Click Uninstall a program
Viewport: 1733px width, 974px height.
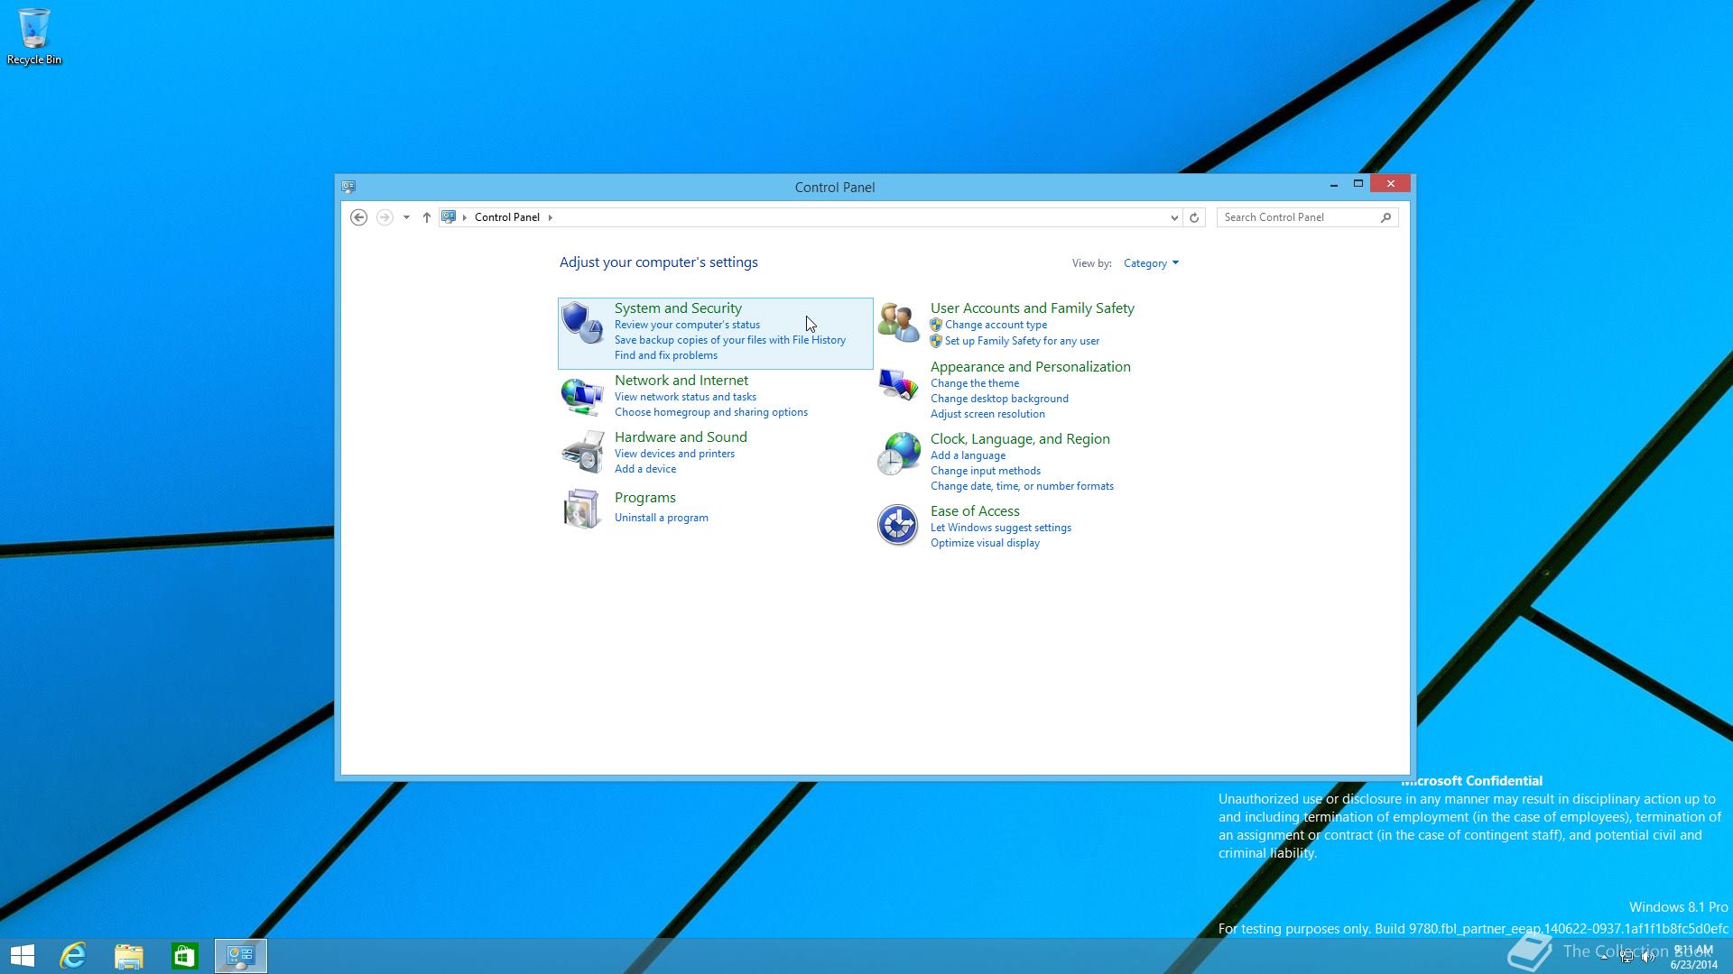[x=662, y=518]
